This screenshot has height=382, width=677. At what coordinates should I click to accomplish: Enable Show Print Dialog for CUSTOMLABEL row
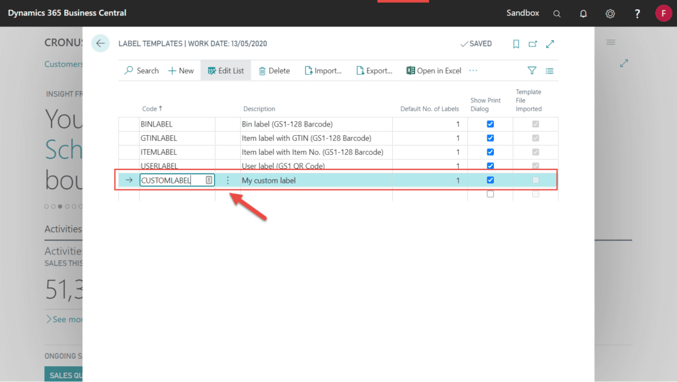(x=490, y=179)
